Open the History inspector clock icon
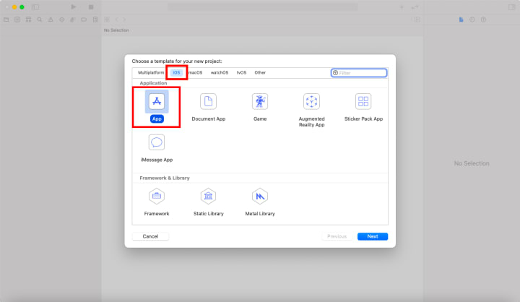Screen dimensions: 520x302 point(472,20)
